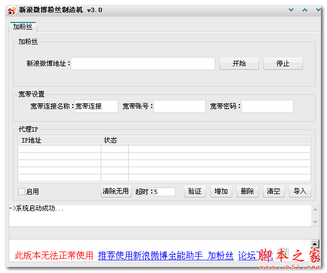
Task: Click the first down-chevron title bar button
Action: tap(291, 10)
